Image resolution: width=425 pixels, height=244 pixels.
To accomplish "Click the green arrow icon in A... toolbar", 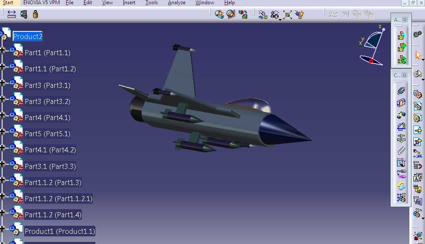I will click(401, 47).
